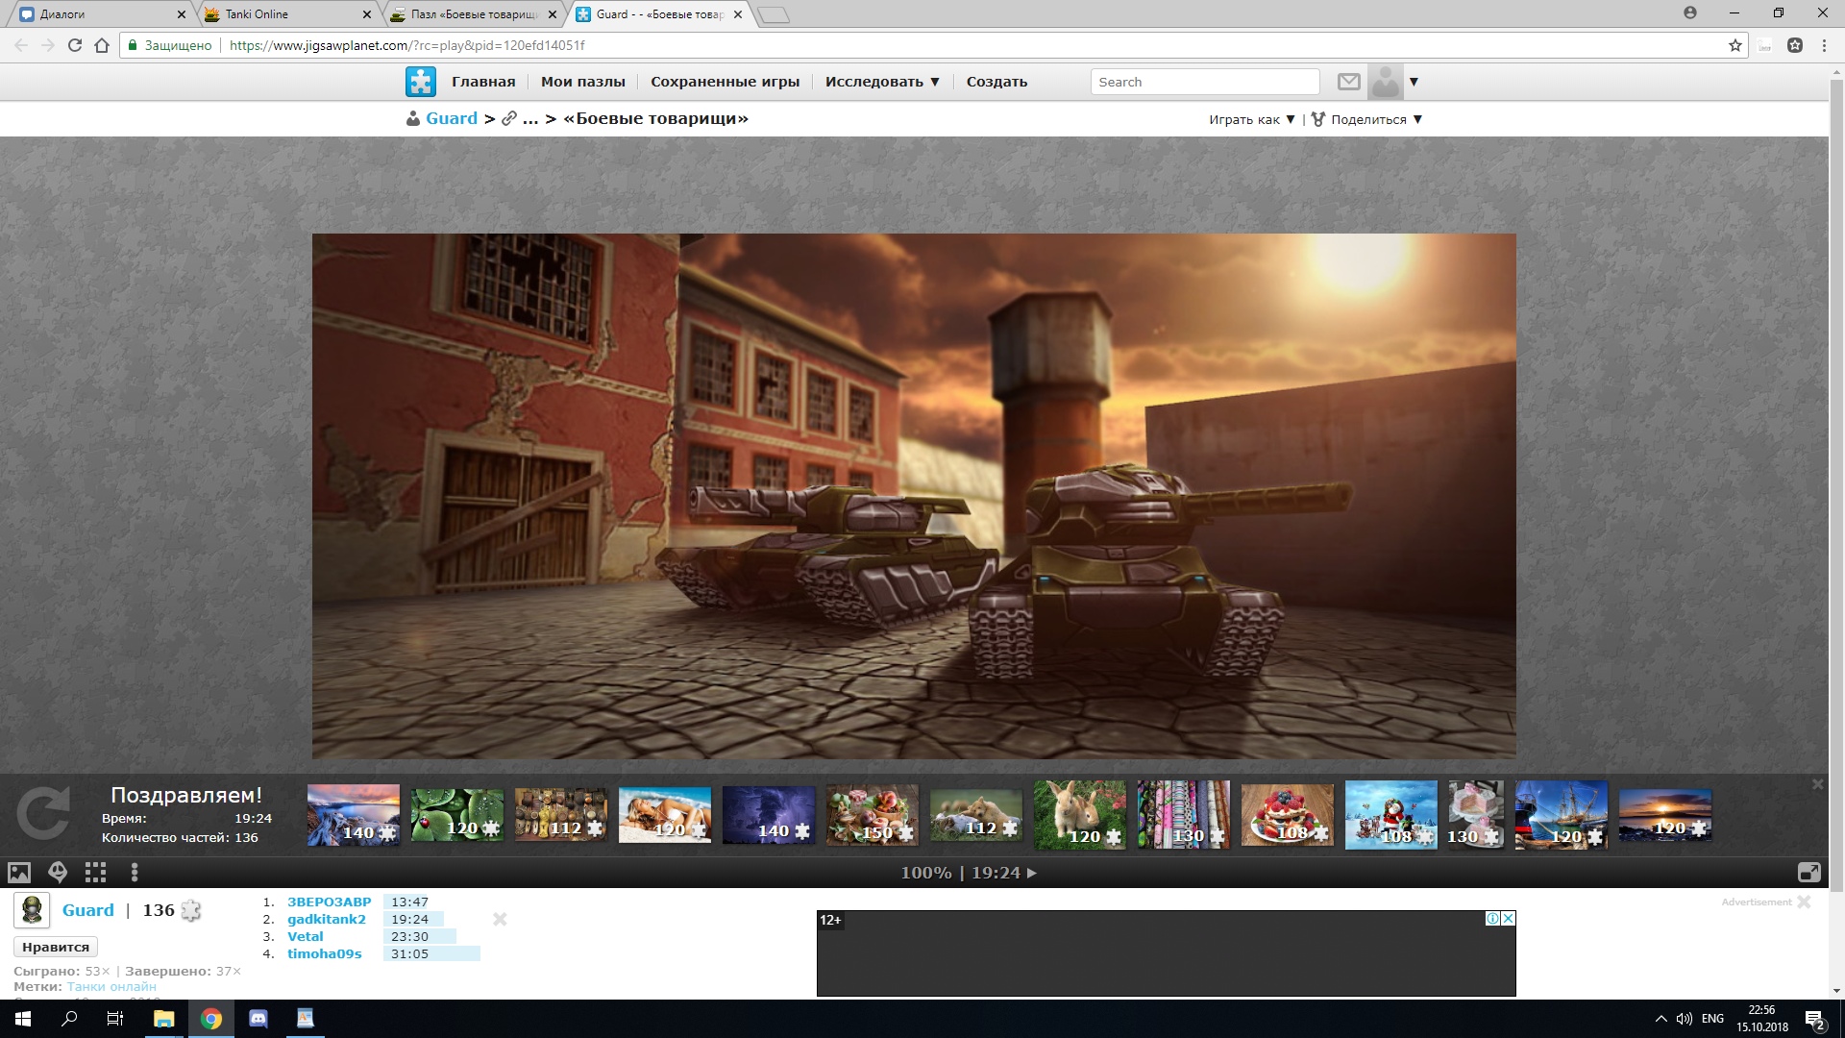This screenshot has width=1845, height=1038.
Task: Reload the page in Chrome
Action: (x=75, y=45)
